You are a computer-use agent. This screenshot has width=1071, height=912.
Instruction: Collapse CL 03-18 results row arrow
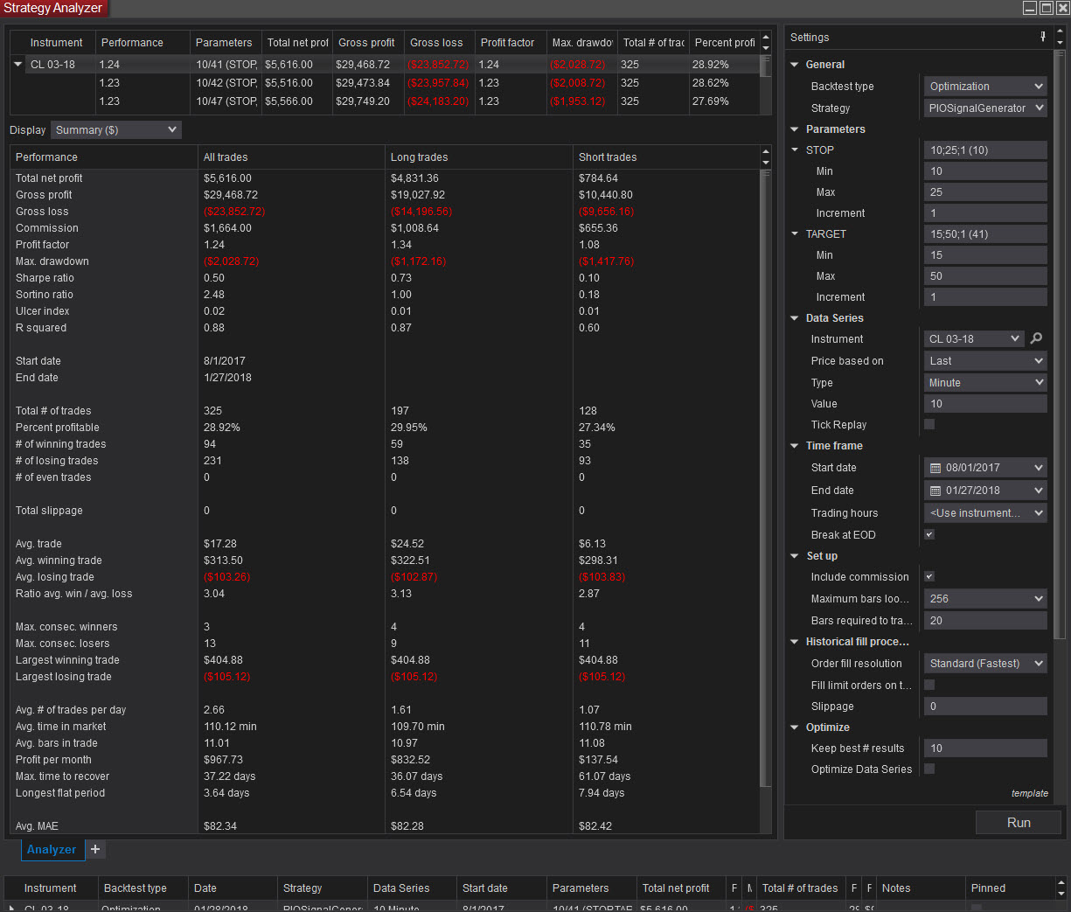tap(17, 65)
